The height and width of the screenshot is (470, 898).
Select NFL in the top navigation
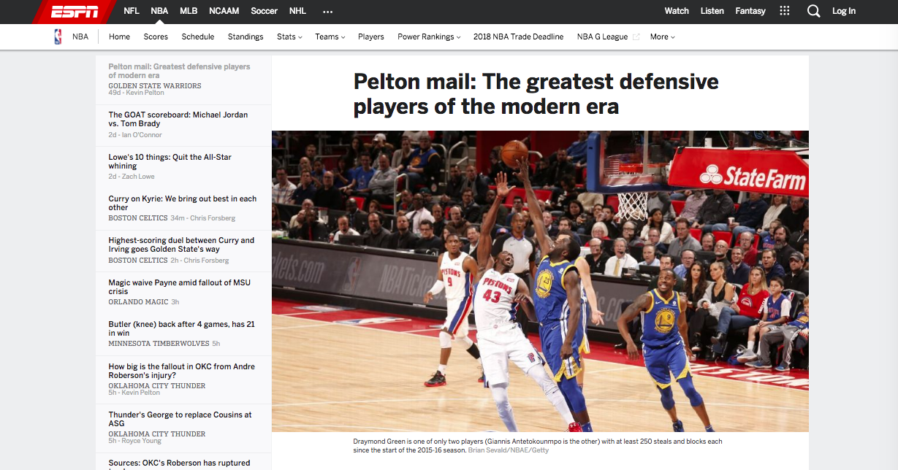click(x=132, y=11)
